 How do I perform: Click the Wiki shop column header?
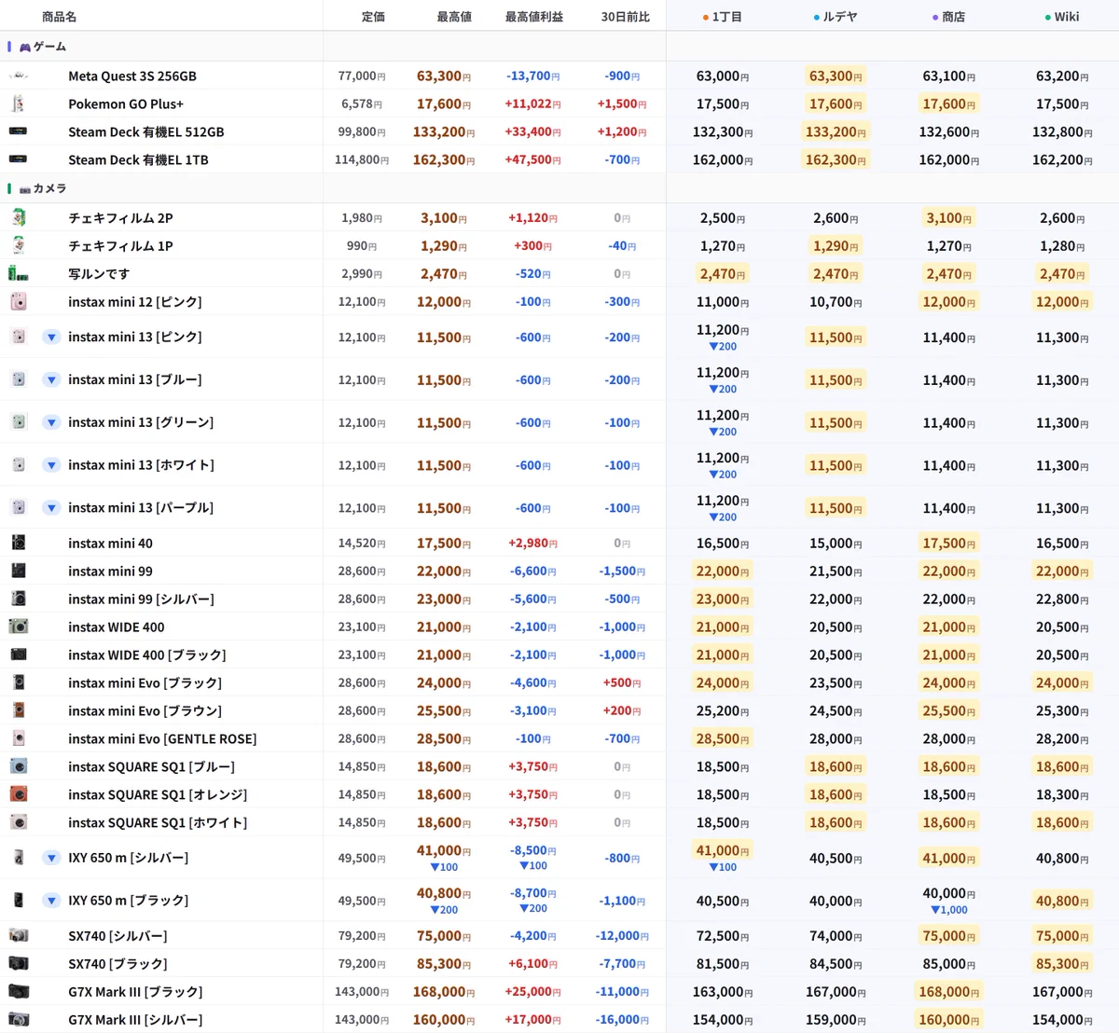(x=1062, y=17)
